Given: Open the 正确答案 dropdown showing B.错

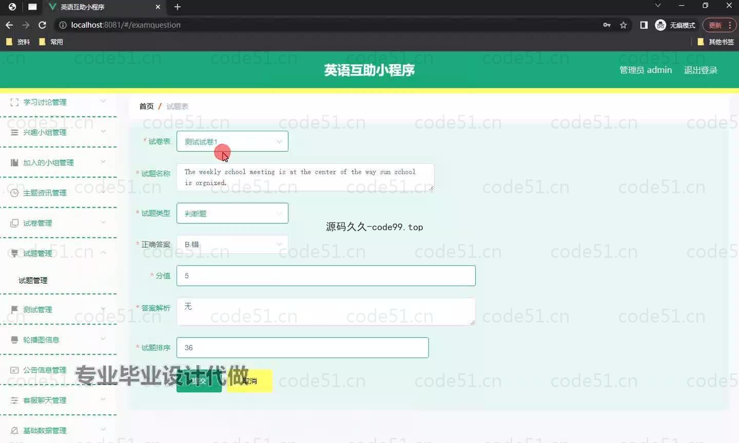Looking at the screenshot, I should pyautogui.click(x=232, y=245).
